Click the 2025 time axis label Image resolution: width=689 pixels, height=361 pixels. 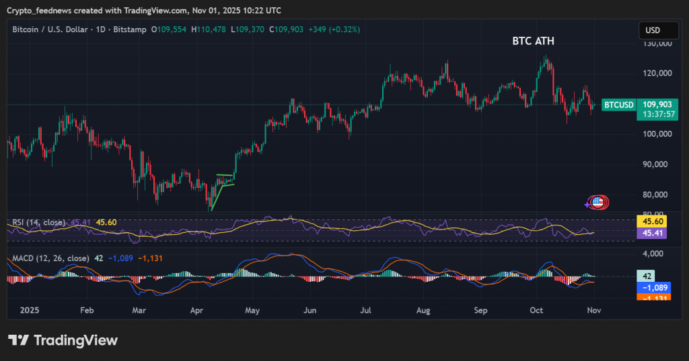pos(30,310)
